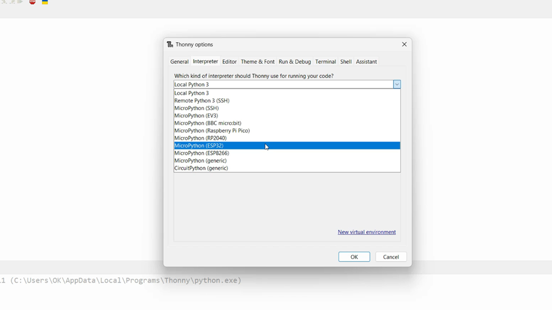Open the Run & Debug tab
The width and height of the screenshot is (552, 310).
(295, 62)
